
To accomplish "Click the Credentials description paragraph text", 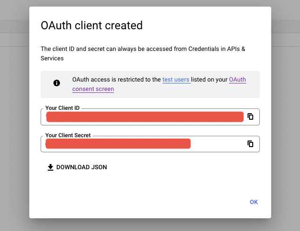I will [143, 53].
